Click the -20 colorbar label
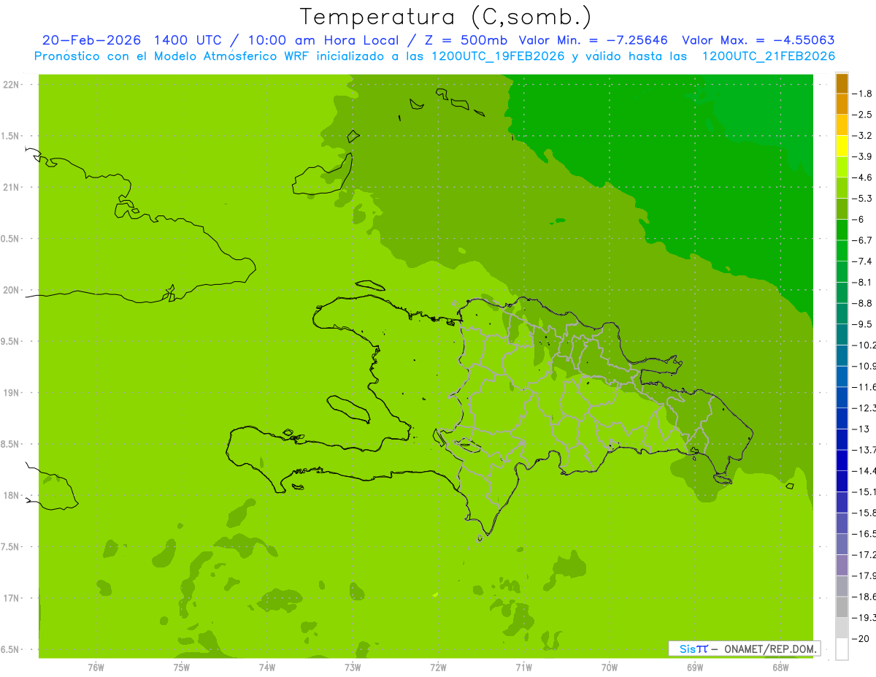The height and width of the screenshot is (677, 876). point(862,638)
